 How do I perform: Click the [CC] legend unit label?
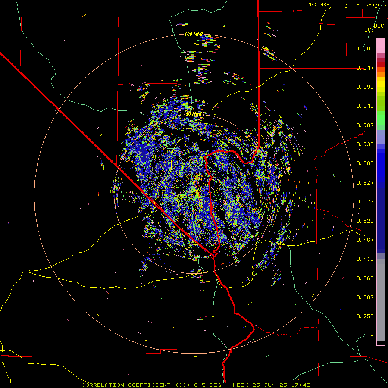(368, 30)
